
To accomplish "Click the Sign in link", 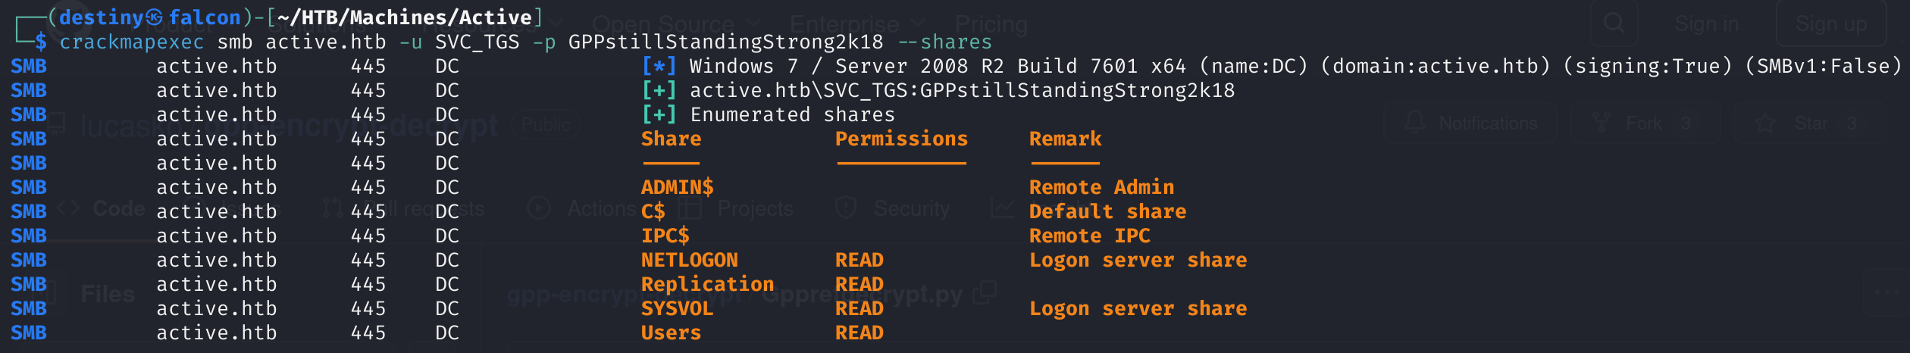I will (x=1707, y=24).
